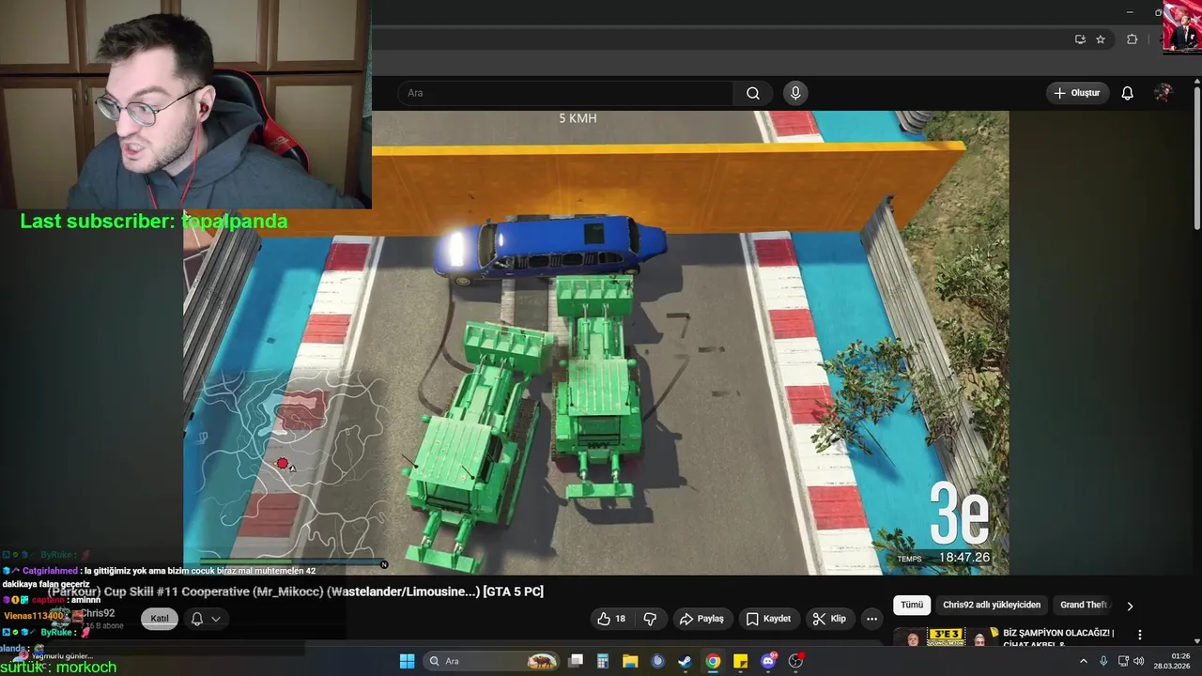Open OBS Studio from taskbar
The width and height of the screenshot is (1202, 676).
coord(795,661)
